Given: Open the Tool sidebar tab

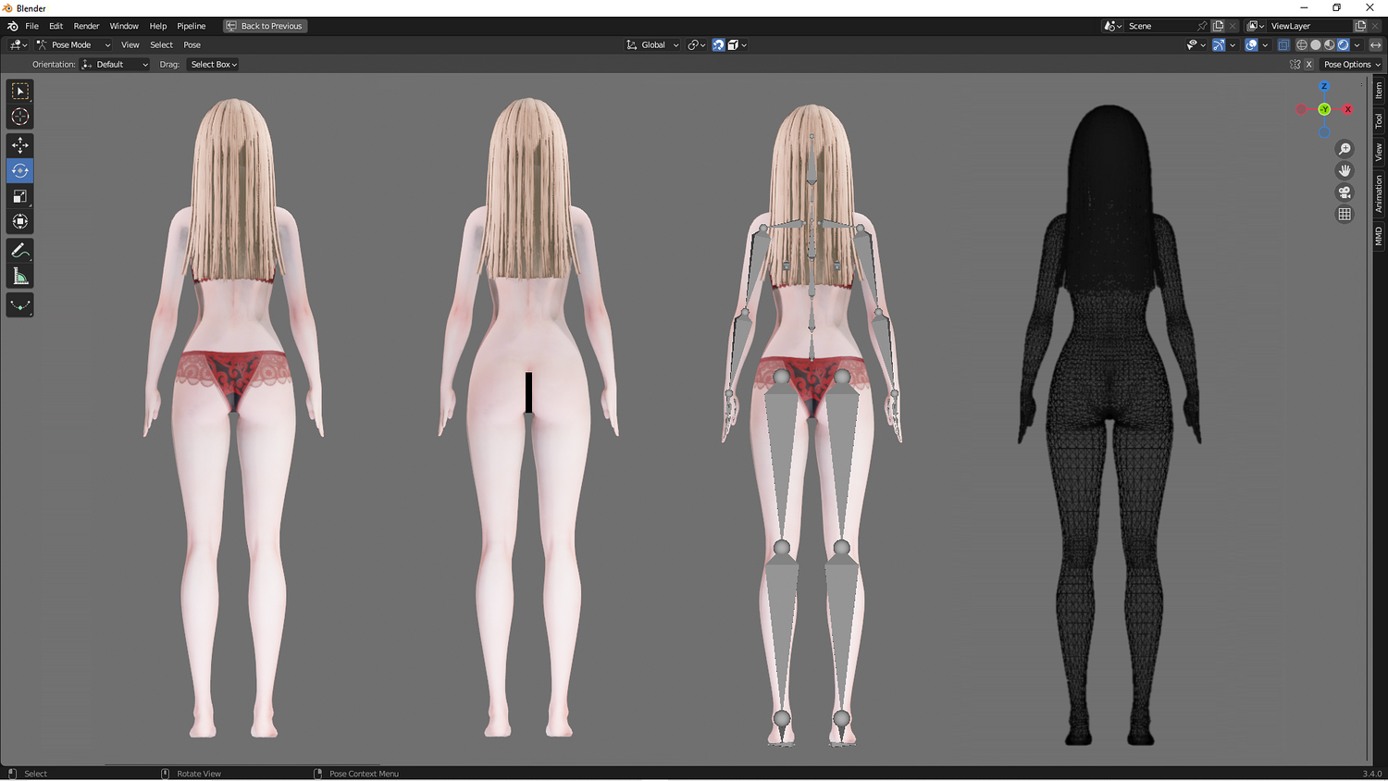Looking at the screenshot, I should (x=1379, y=120).
